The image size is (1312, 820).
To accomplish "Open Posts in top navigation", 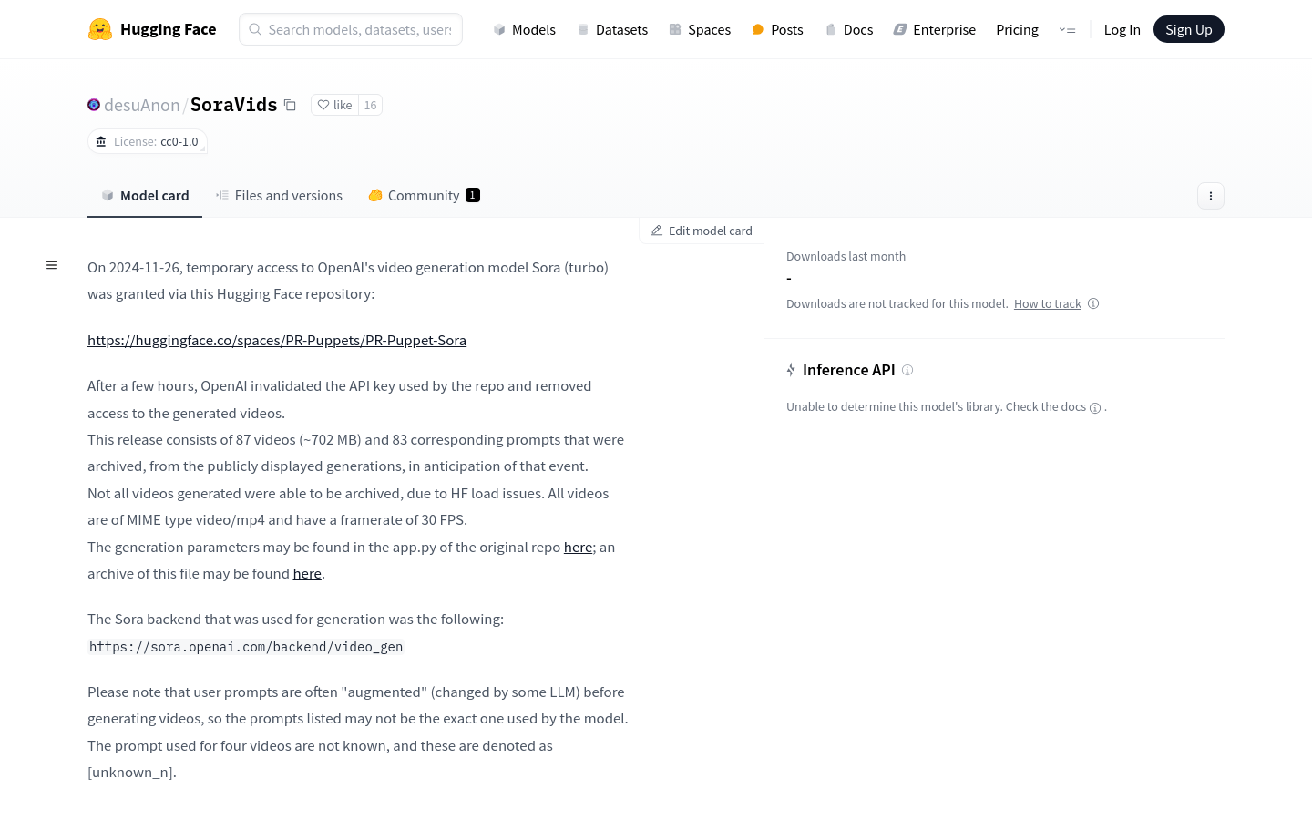I will tap(777, 29).
